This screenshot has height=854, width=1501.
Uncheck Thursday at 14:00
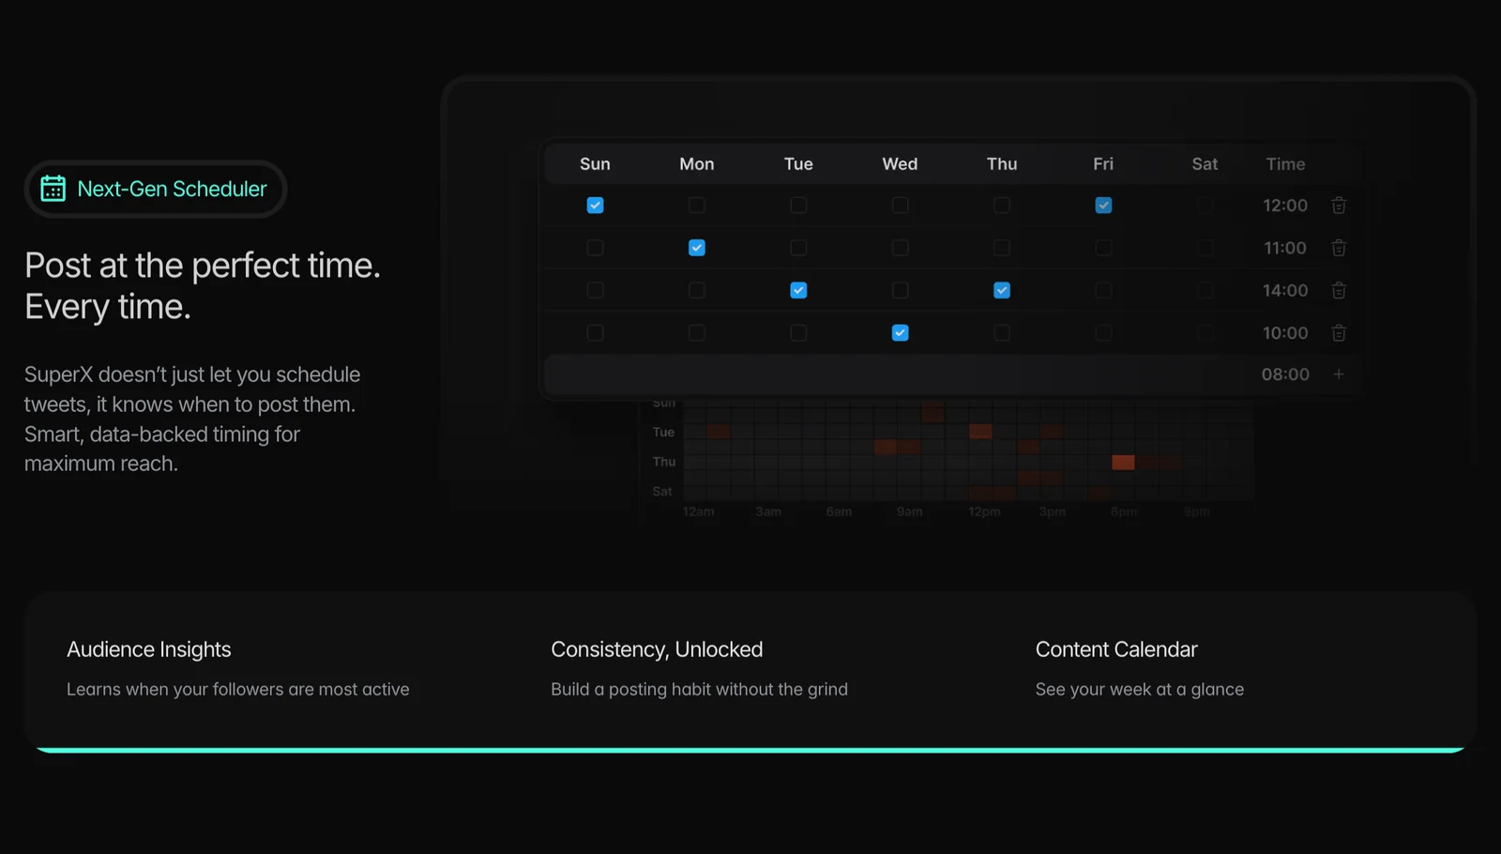(x=1002, y=291)
